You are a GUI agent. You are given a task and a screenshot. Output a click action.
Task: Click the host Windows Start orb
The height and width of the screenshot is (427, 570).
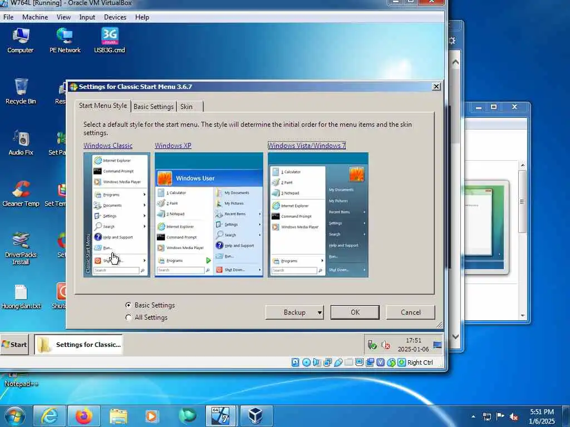(14, 416)
